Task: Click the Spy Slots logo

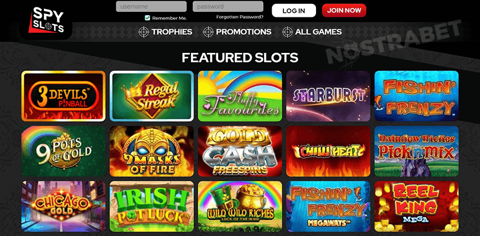Action: 47,20
